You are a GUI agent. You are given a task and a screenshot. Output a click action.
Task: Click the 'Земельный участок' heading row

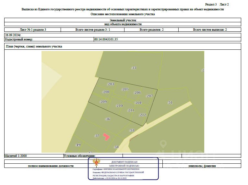[x=123, y=20]
